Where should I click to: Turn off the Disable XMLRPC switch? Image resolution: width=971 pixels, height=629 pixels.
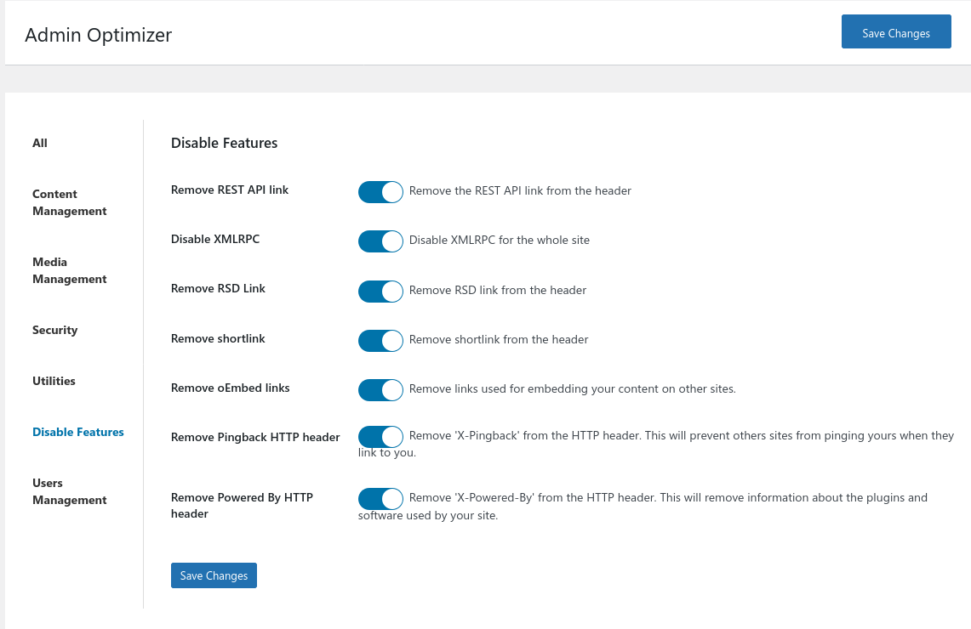[x=380, y=241]
